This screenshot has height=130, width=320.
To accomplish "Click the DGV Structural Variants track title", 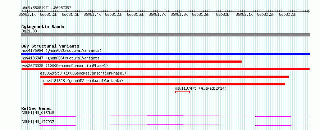I will tap(50, 46).
